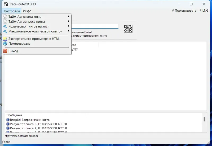Choose Максимальное количество попыток entry

37,31
